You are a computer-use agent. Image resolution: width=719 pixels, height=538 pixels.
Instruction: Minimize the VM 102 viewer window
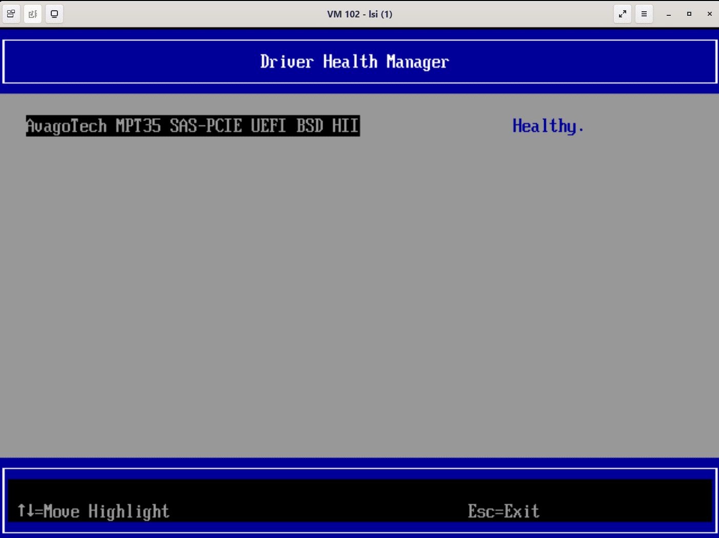pos(669,14)
